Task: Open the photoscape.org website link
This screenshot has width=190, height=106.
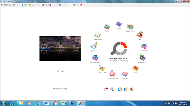Action: [x=119, y=60]
